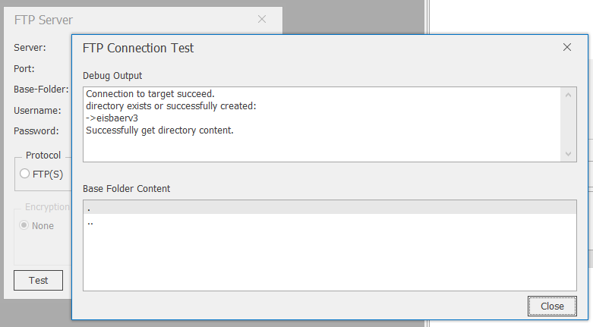Click the Debug Output scrollbar track
This screenshot has height=327, width=593.
568,124
